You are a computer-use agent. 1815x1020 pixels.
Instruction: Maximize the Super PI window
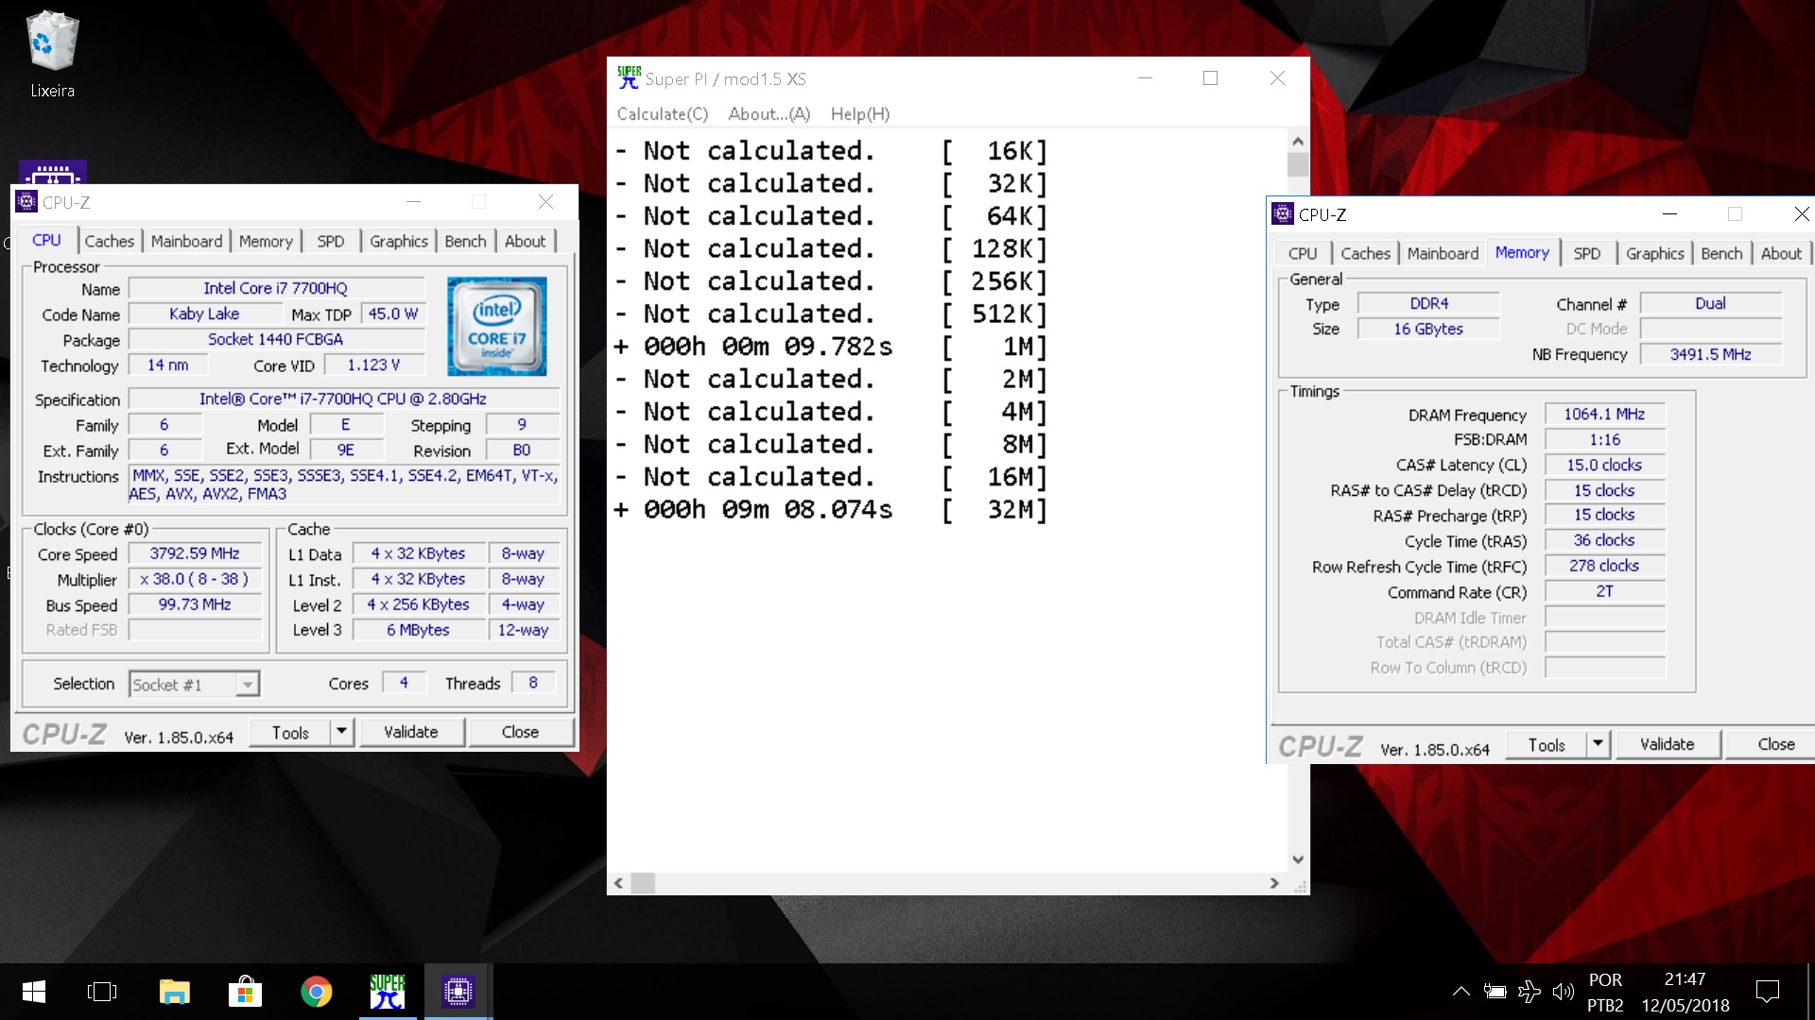(1210, 78)
